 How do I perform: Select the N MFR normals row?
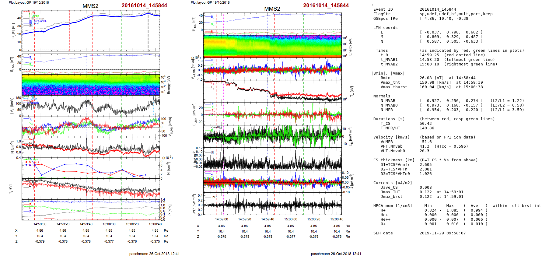tap(386, 110)
